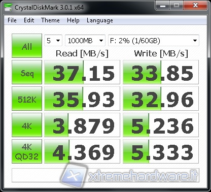Start the 4K random test
The image size is (211, 192).
pyautogui.click(x=27, y=125)
